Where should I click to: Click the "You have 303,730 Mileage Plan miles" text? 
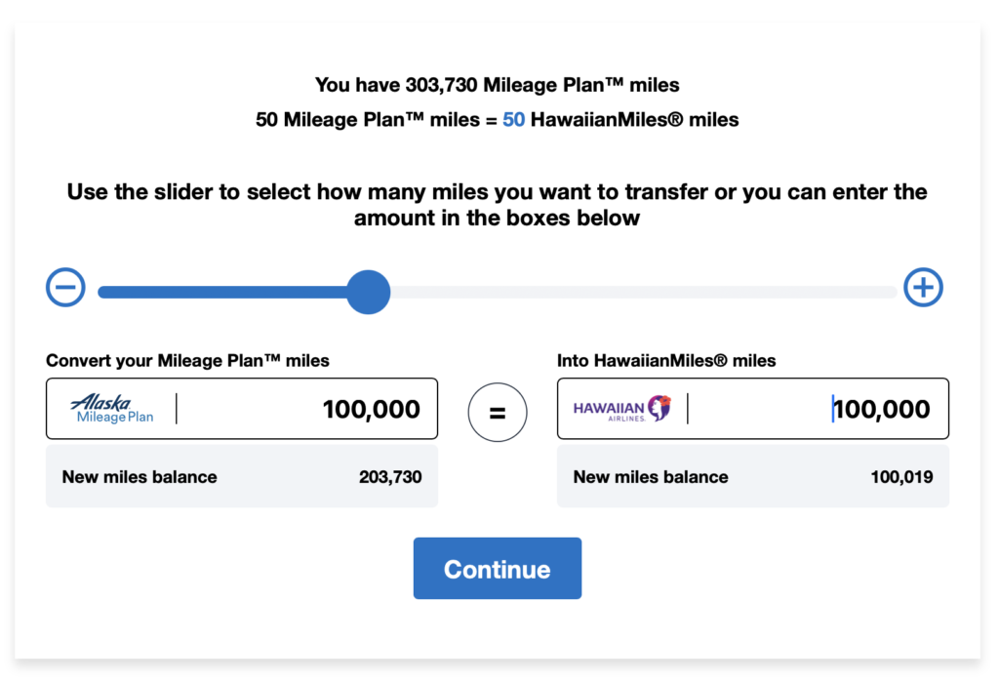tap(497, 86)
